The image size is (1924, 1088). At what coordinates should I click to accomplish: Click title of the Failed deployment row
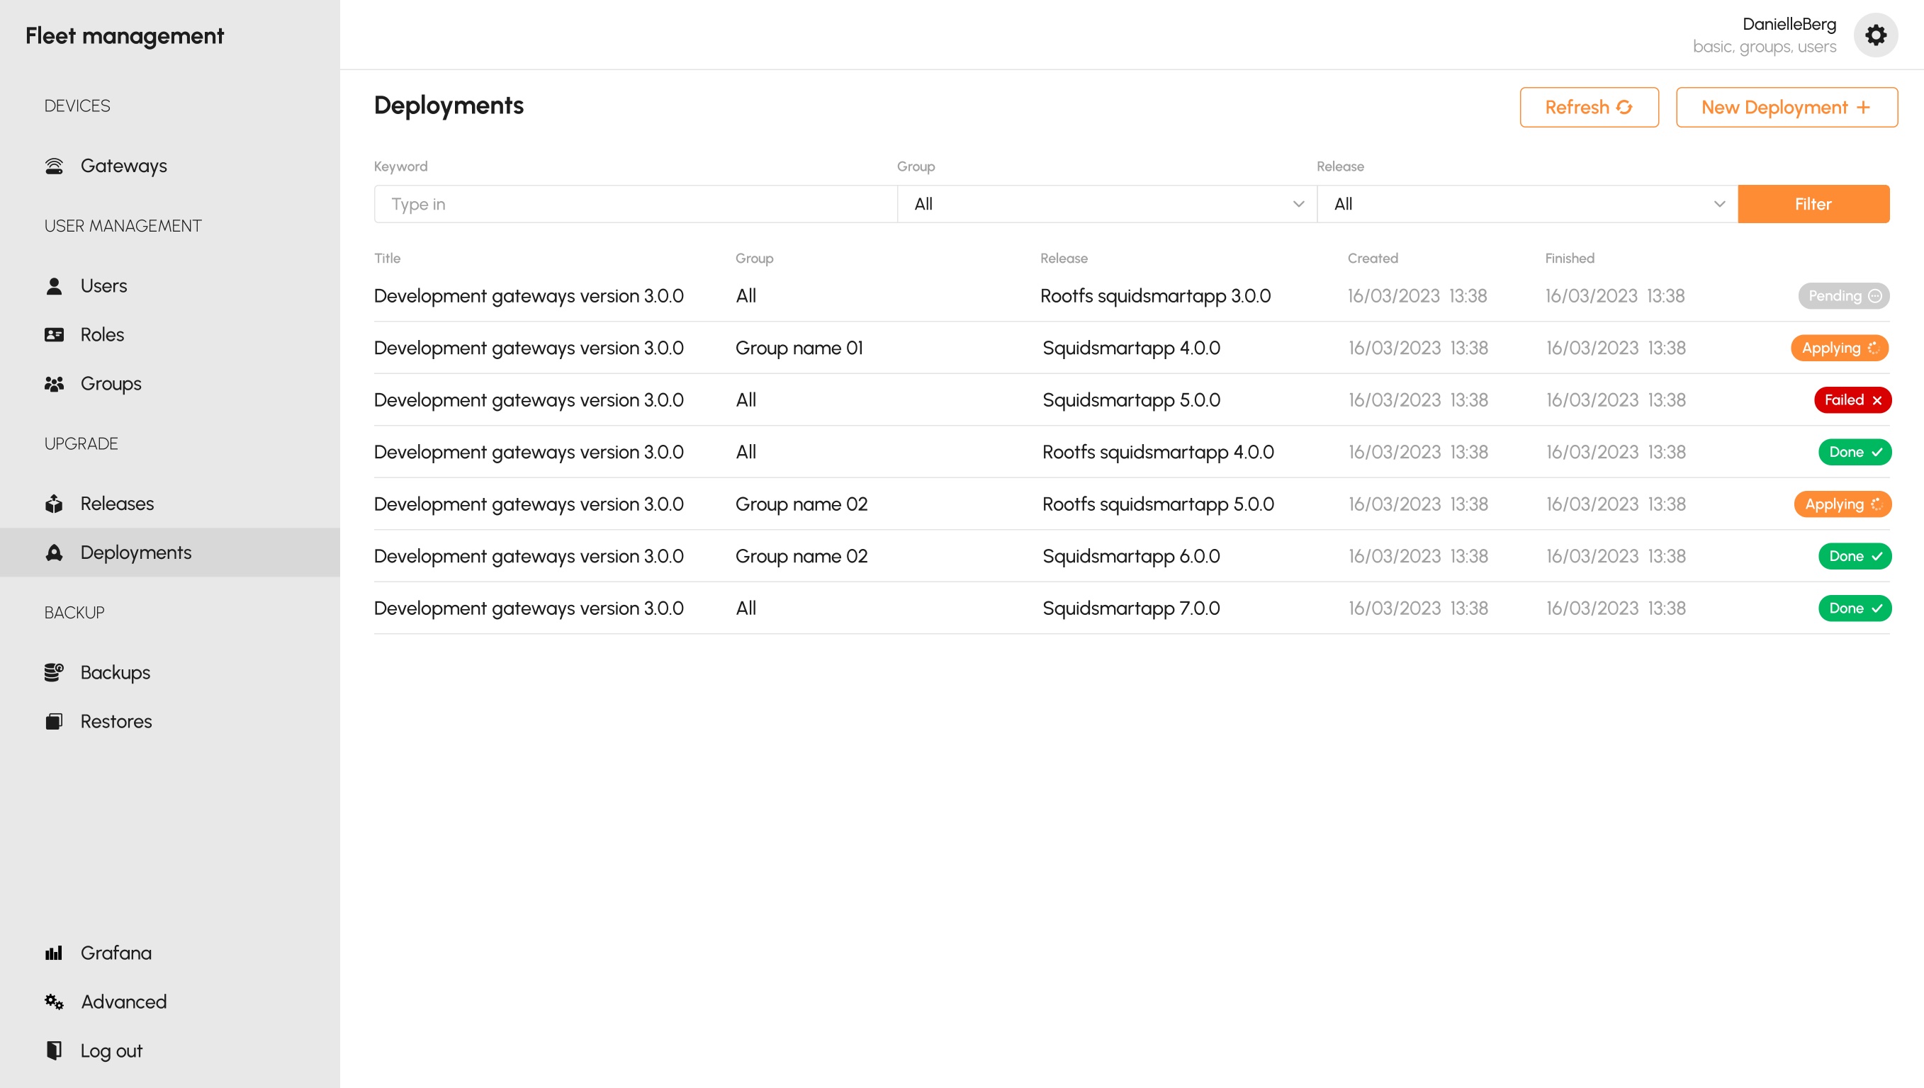[529, 400]
